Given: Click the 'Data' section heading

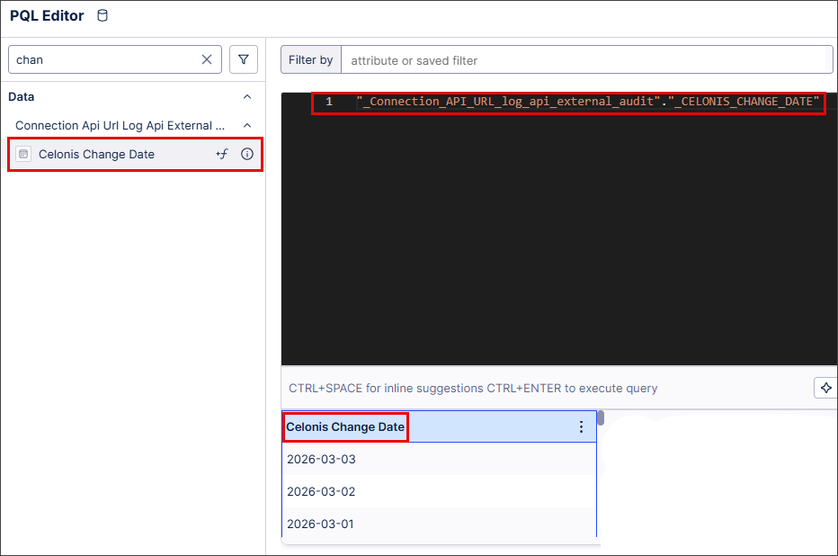Looking at the screenshot, I should tap(22, 97).
